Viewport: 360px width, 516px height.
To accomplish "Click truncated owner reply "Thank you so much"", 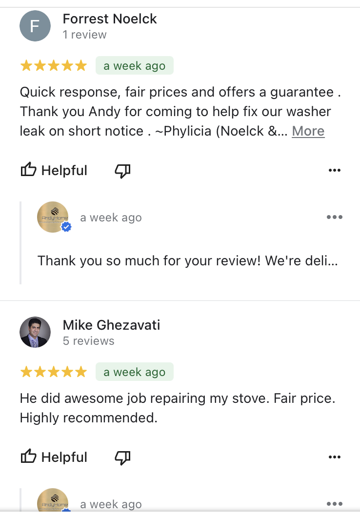I will click(x=187, y=260).
